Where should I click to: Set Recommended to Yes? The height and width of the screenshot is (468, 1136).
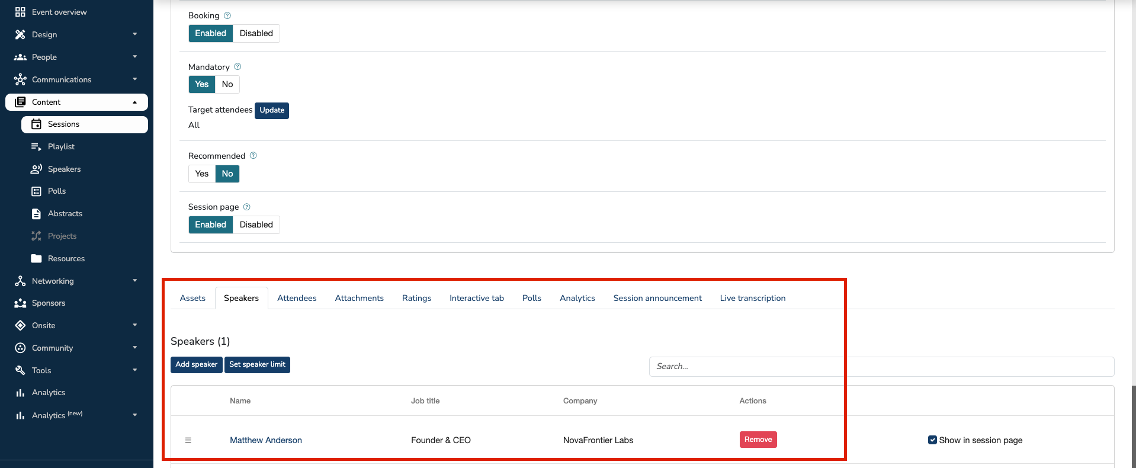pyautogui.click(x=202, y=174)
